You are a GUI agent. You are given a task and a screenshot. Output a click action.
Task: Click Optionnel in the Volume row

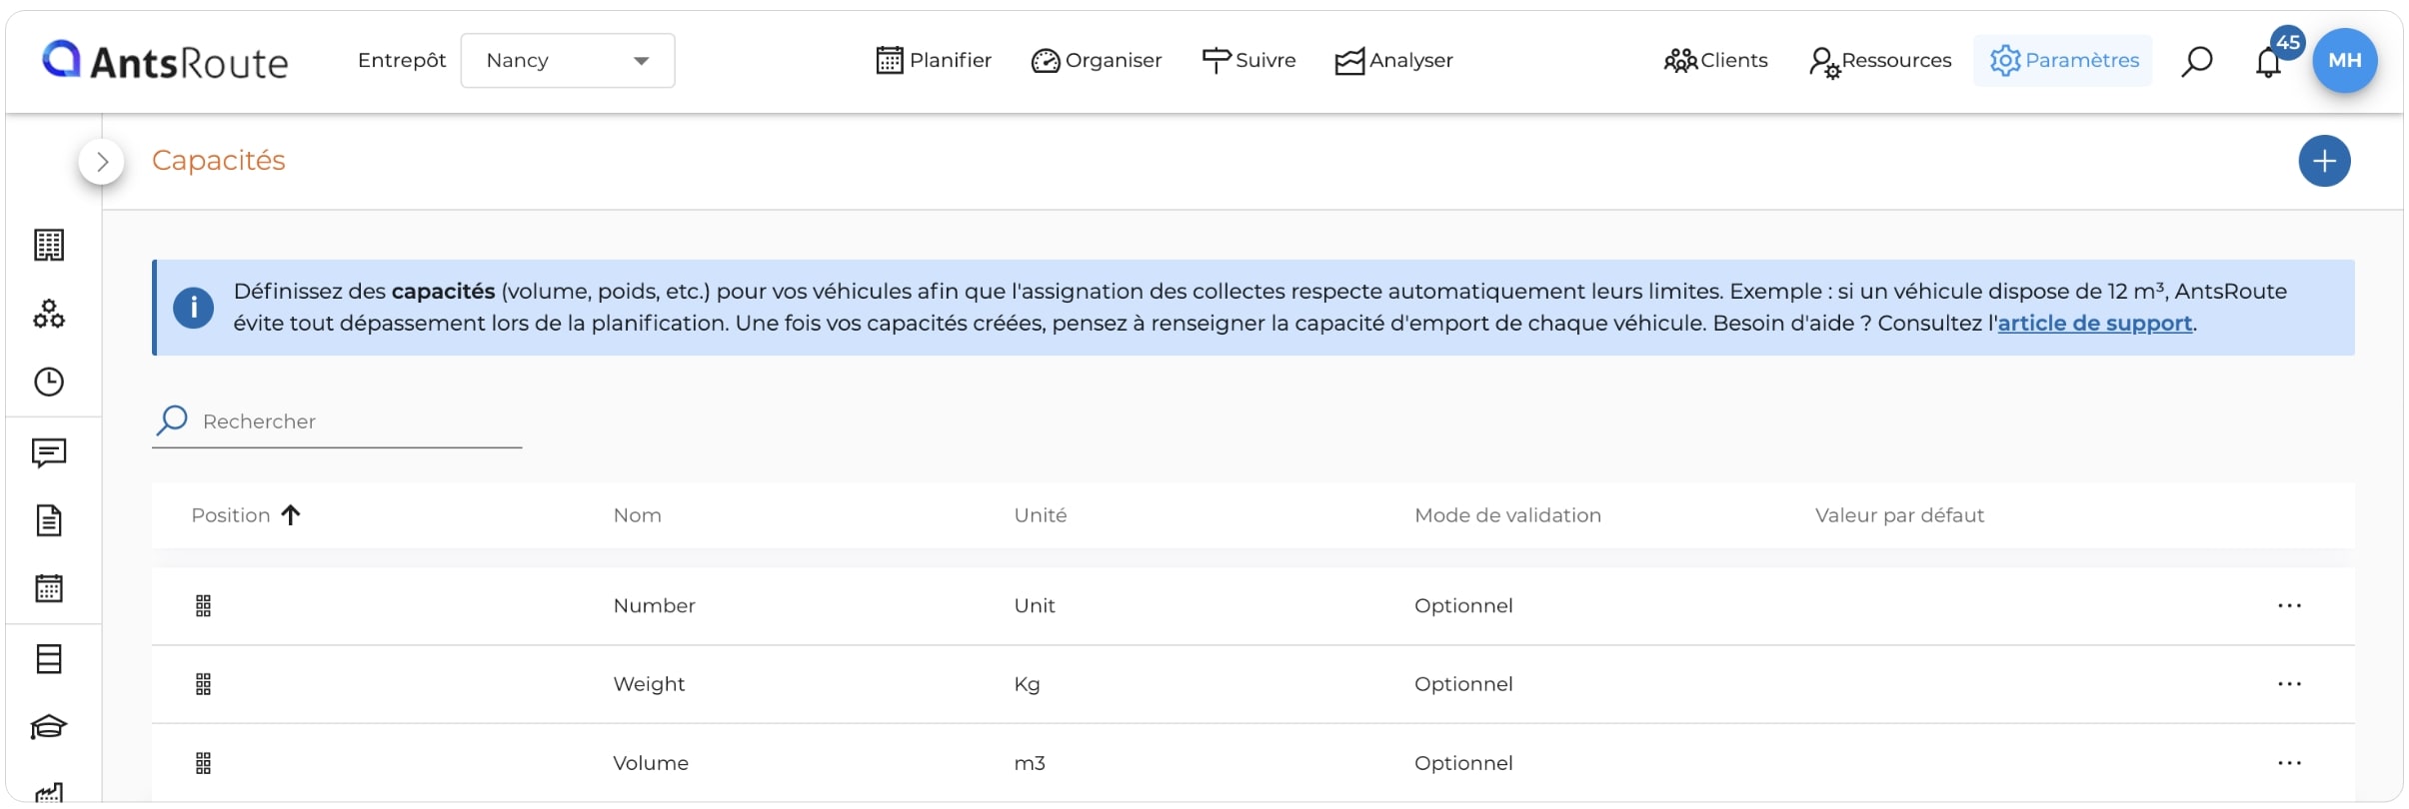[1463, 763]
